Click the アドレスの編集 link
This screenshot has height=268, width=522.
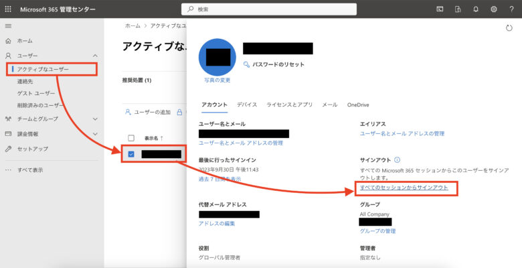(217, 223)
